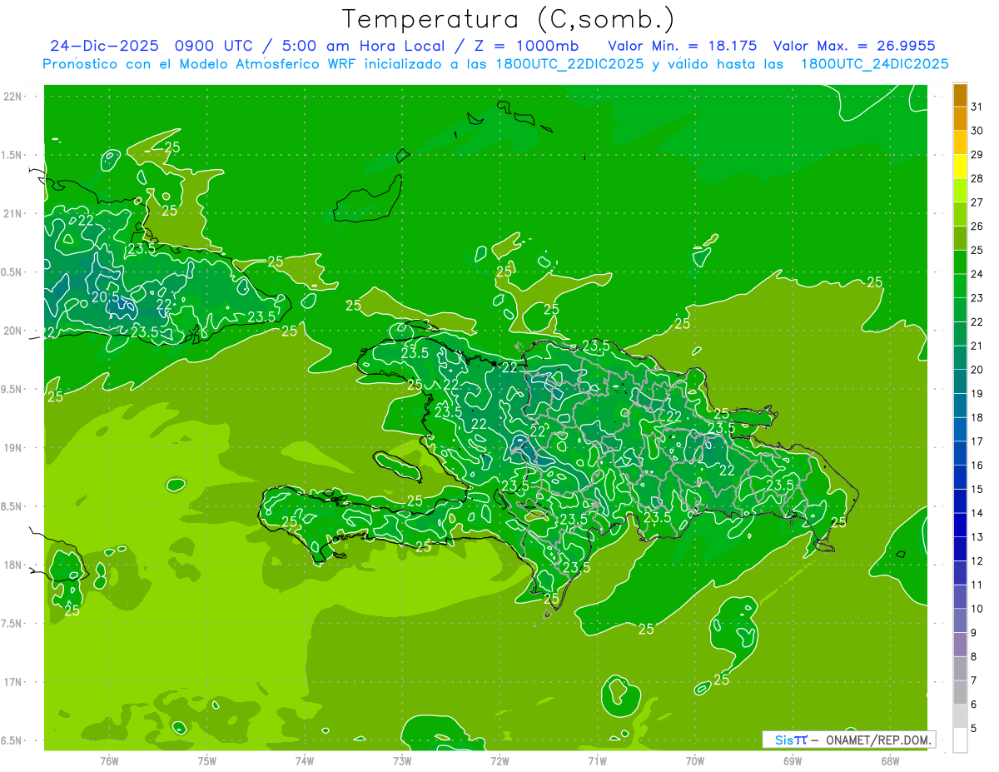Click the 15 value on the color scale
Image resolution: width=999 pixels, height=772 pixels.
coord(977,490)
